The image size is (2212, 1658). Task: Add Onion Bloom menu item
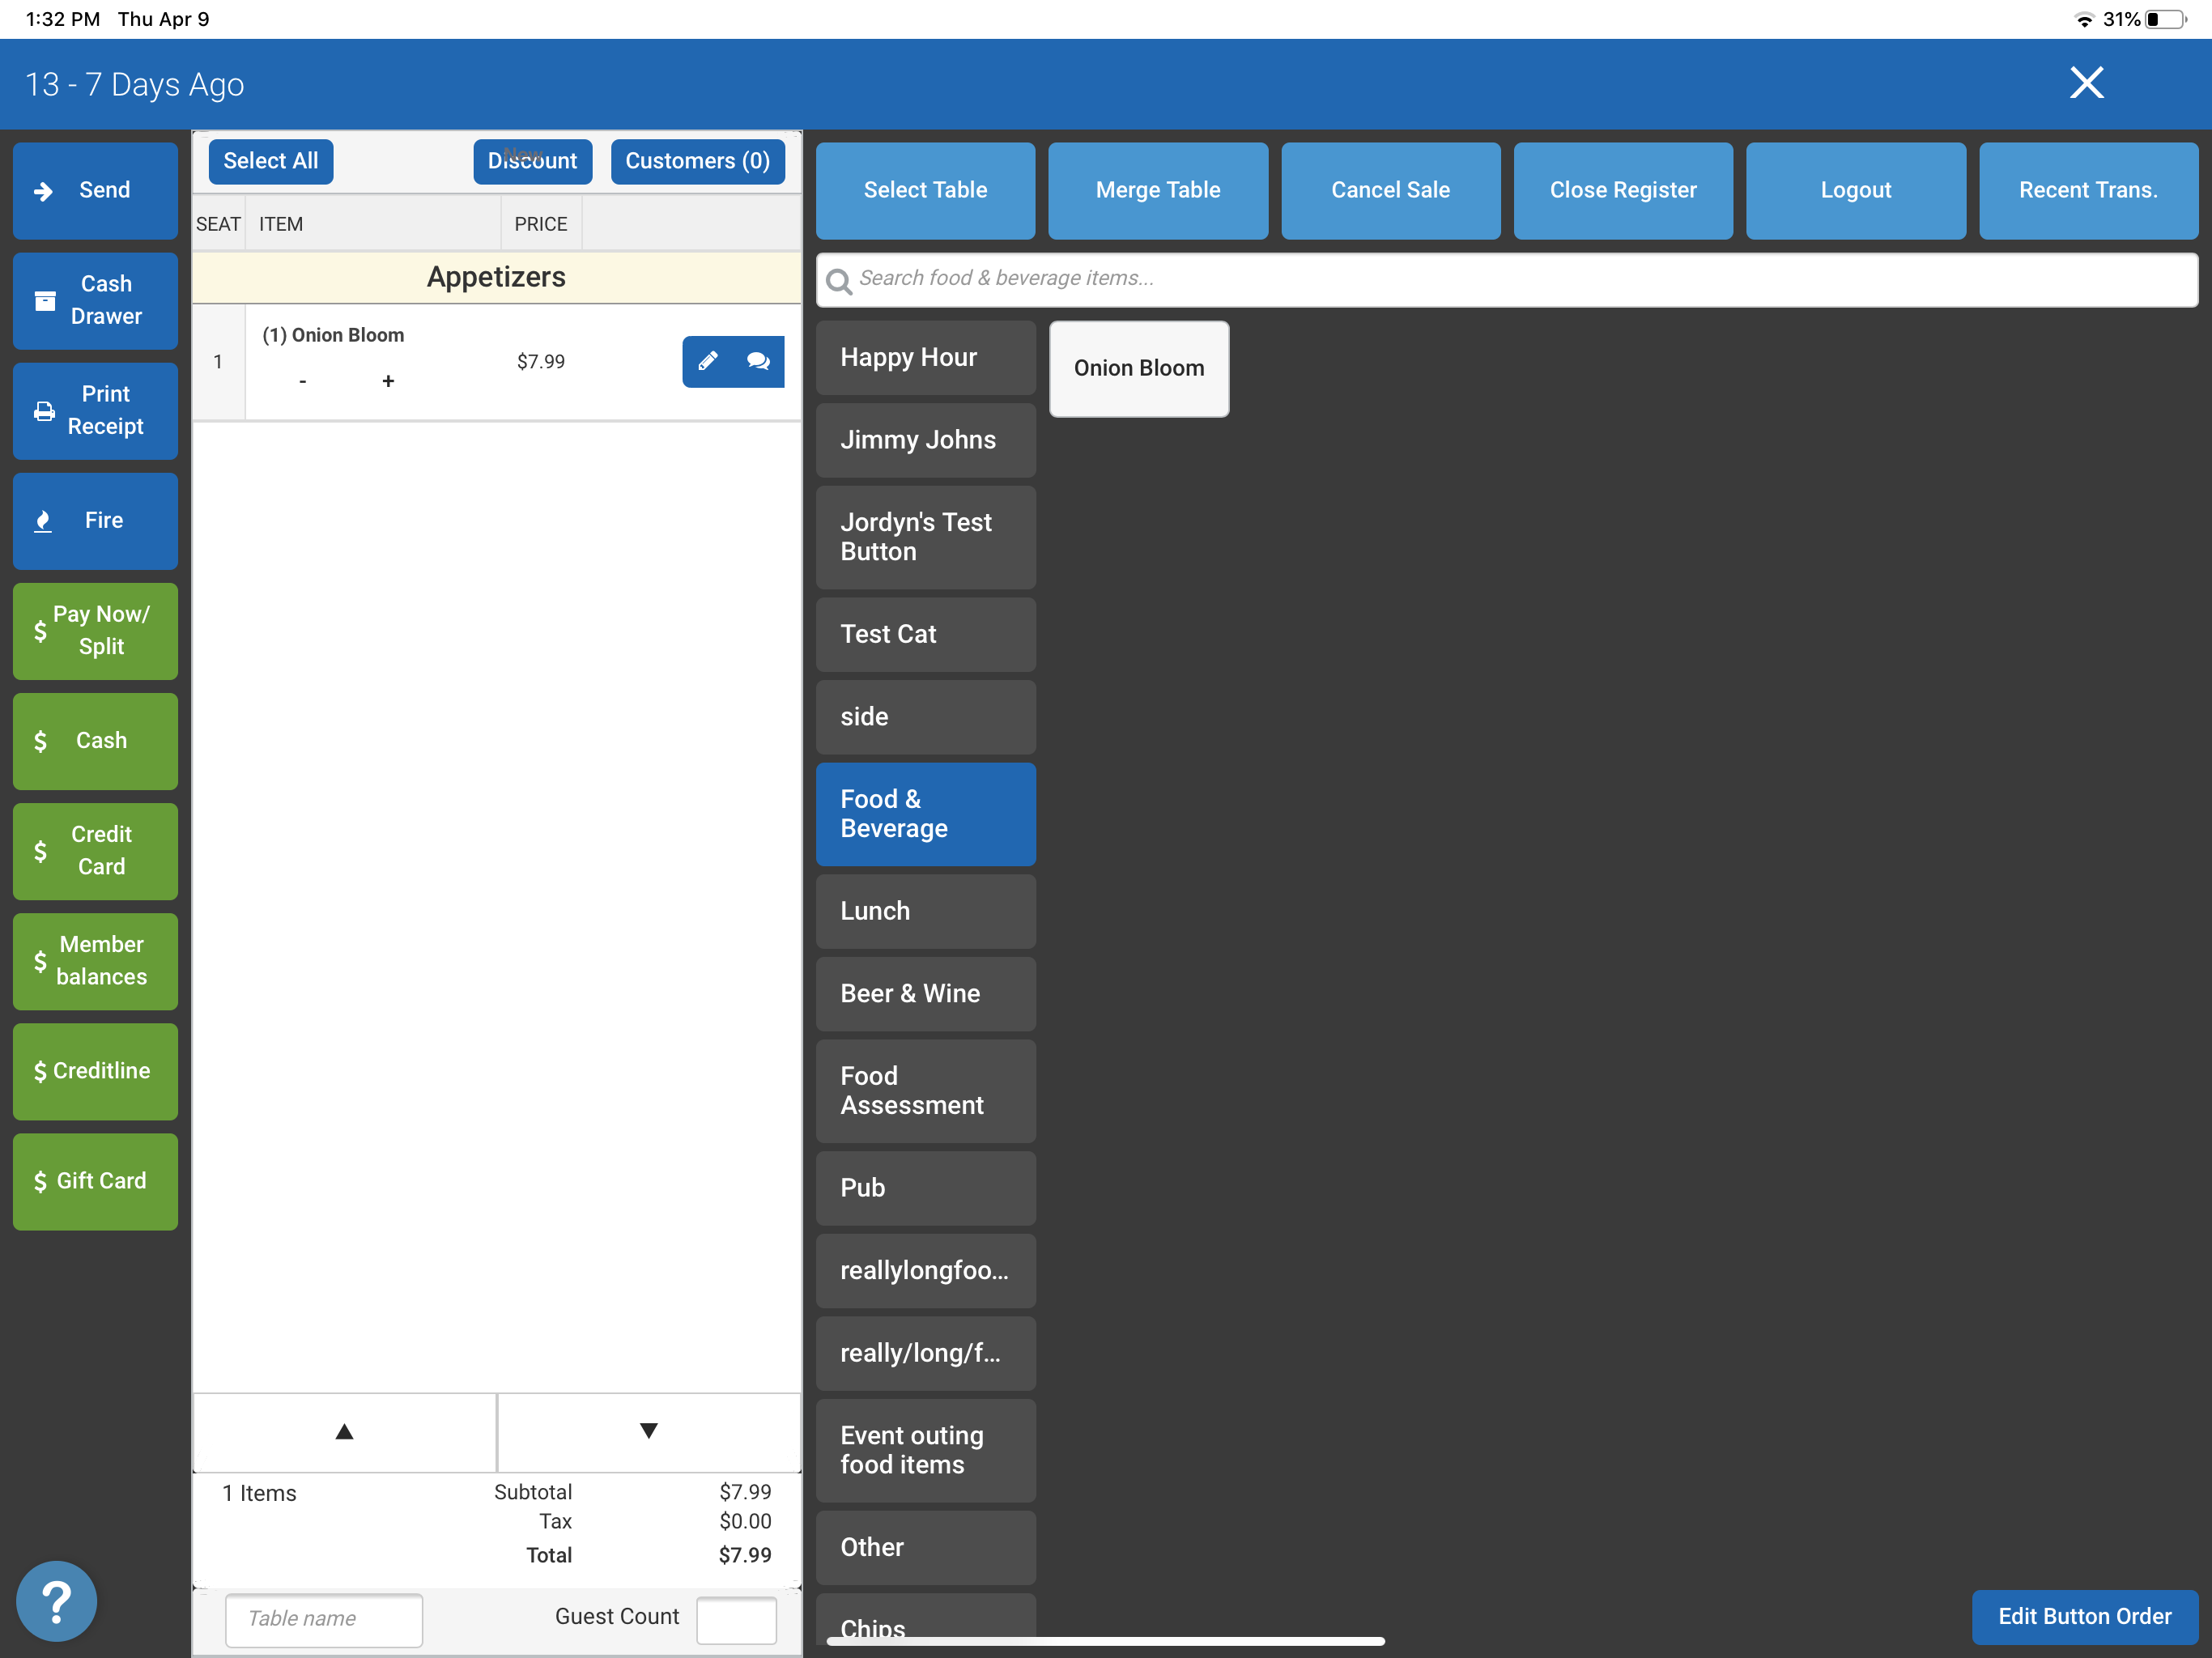(1138, 368)
